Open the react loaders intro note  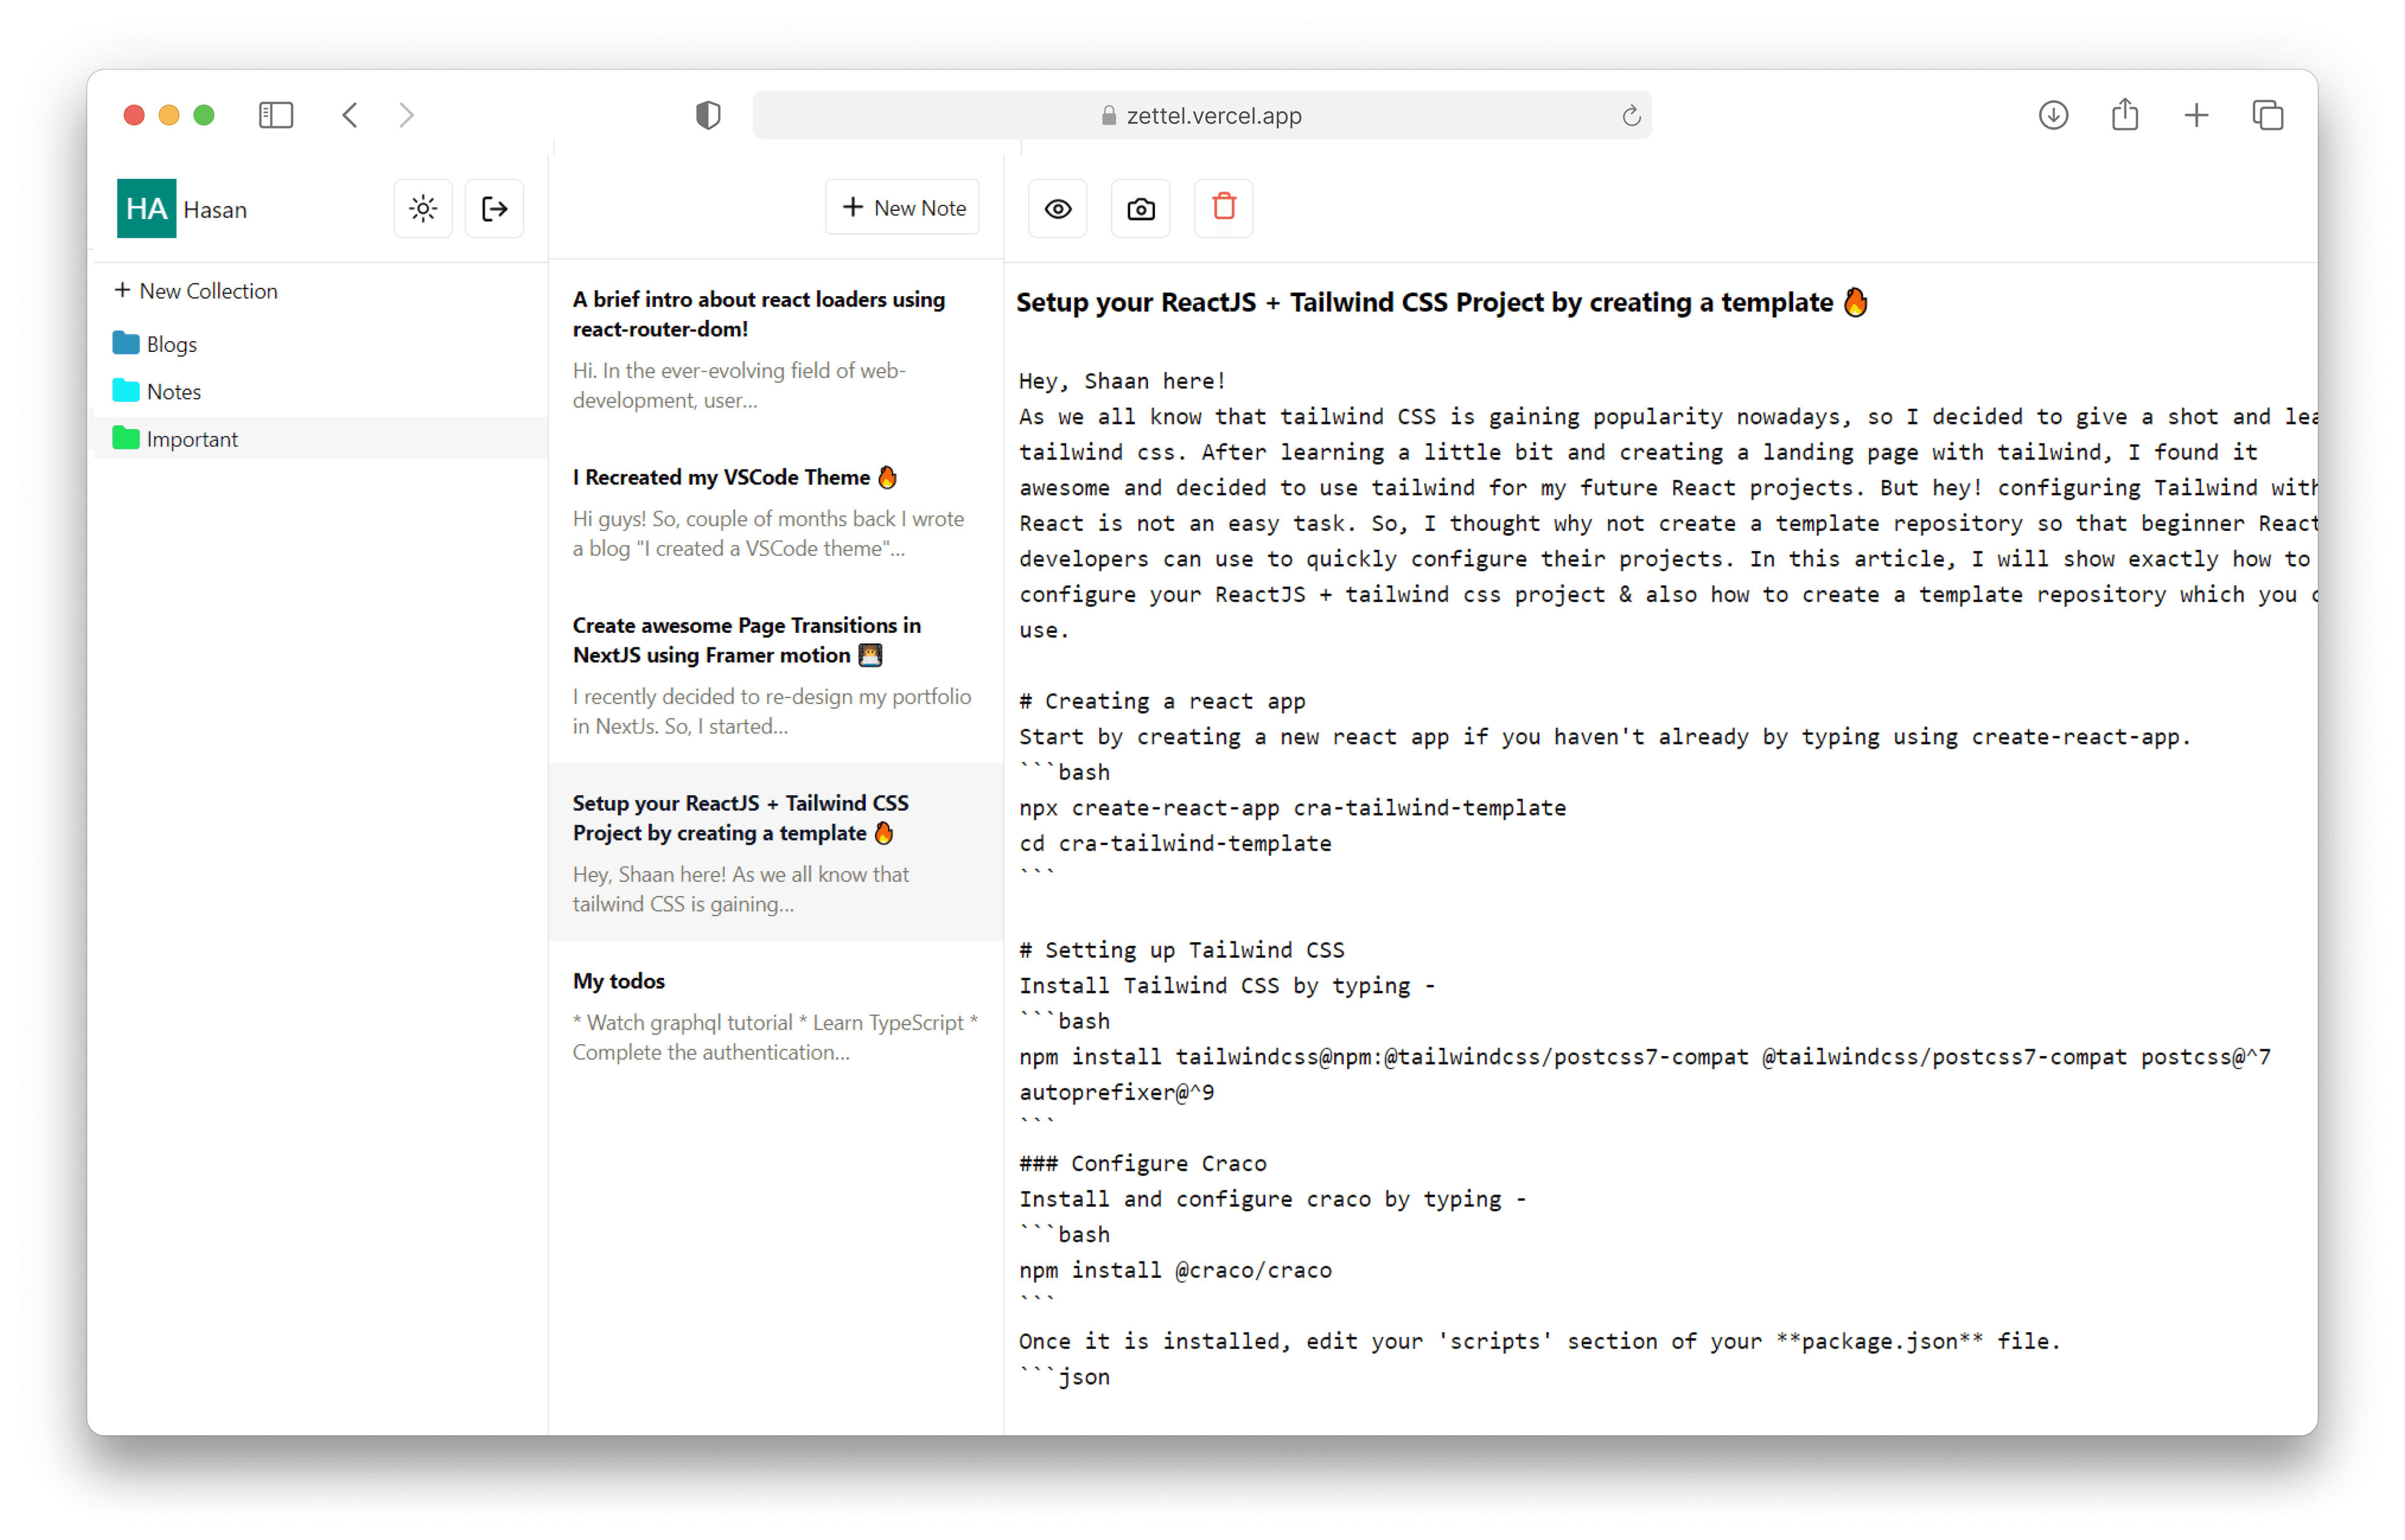point(775,349)
